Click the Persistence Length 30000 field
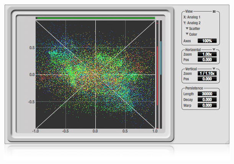The image size is (234, 164). pyautogui.click(x=207, y=94)
